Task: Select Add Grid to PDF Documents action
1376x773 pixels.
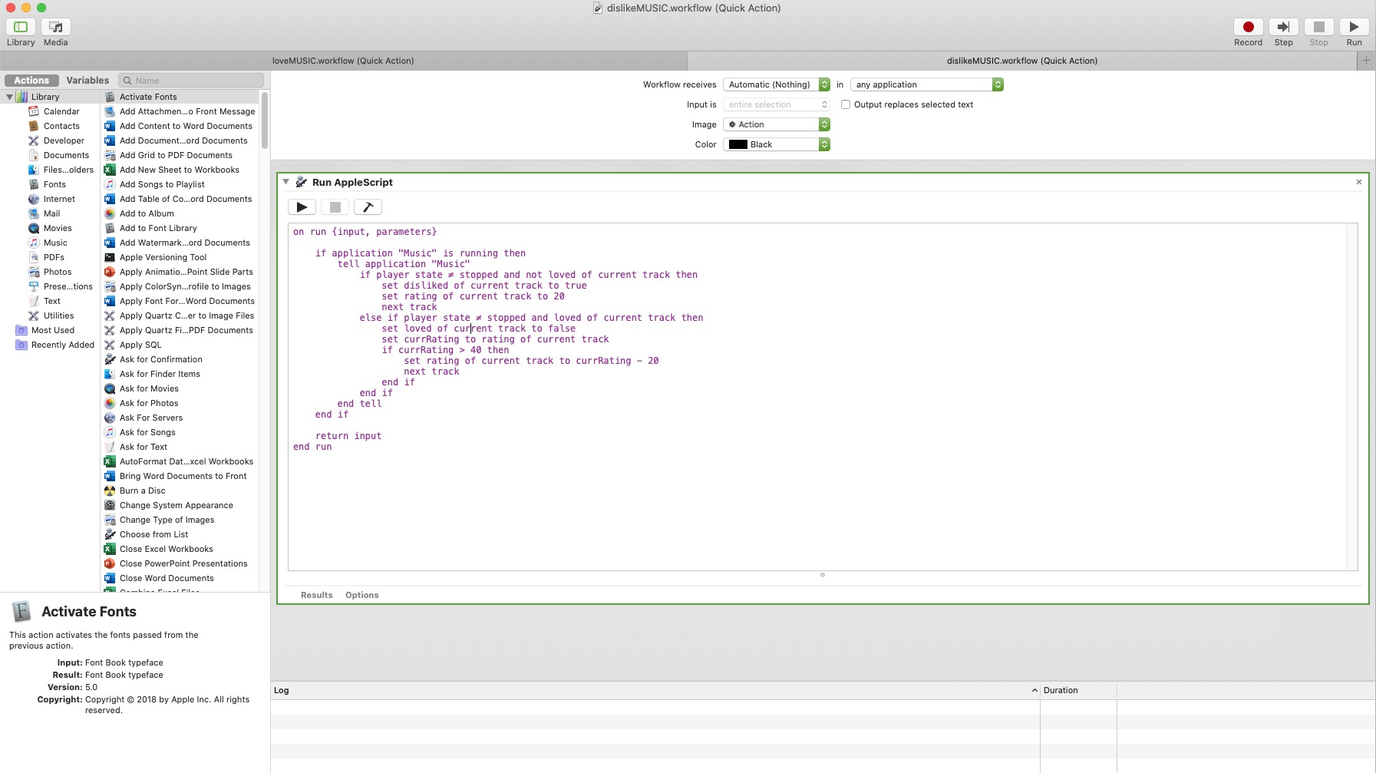Action: click(x=175, y=155)
